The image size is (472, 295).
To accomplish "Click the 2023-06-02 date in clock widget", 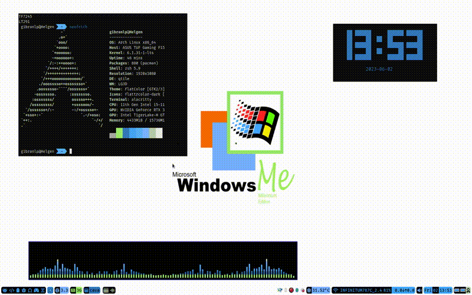I will click(x=379, y=69).
